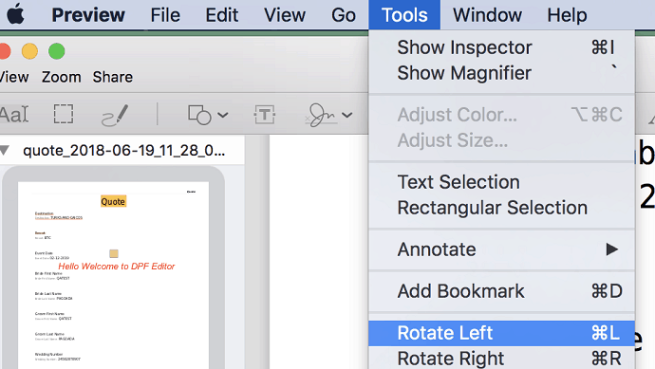Choose Show Magnifier

[x=502, y=73]
